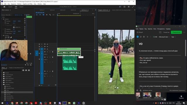
Task: Click the vertical scrollbar in notes window
Action: coord(186,48)
